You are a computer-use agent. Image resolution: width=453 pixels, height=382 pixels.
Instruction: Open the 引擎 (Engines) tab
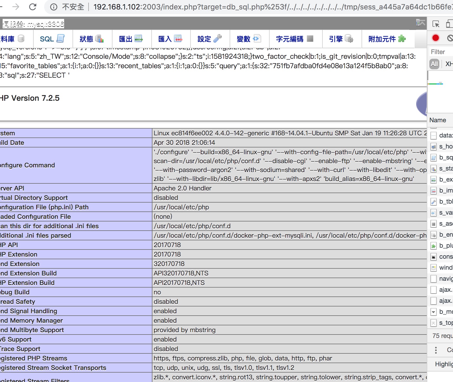342,39
